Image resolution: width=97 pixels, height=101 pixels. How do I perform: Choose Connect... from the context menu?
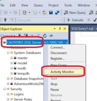58,47
